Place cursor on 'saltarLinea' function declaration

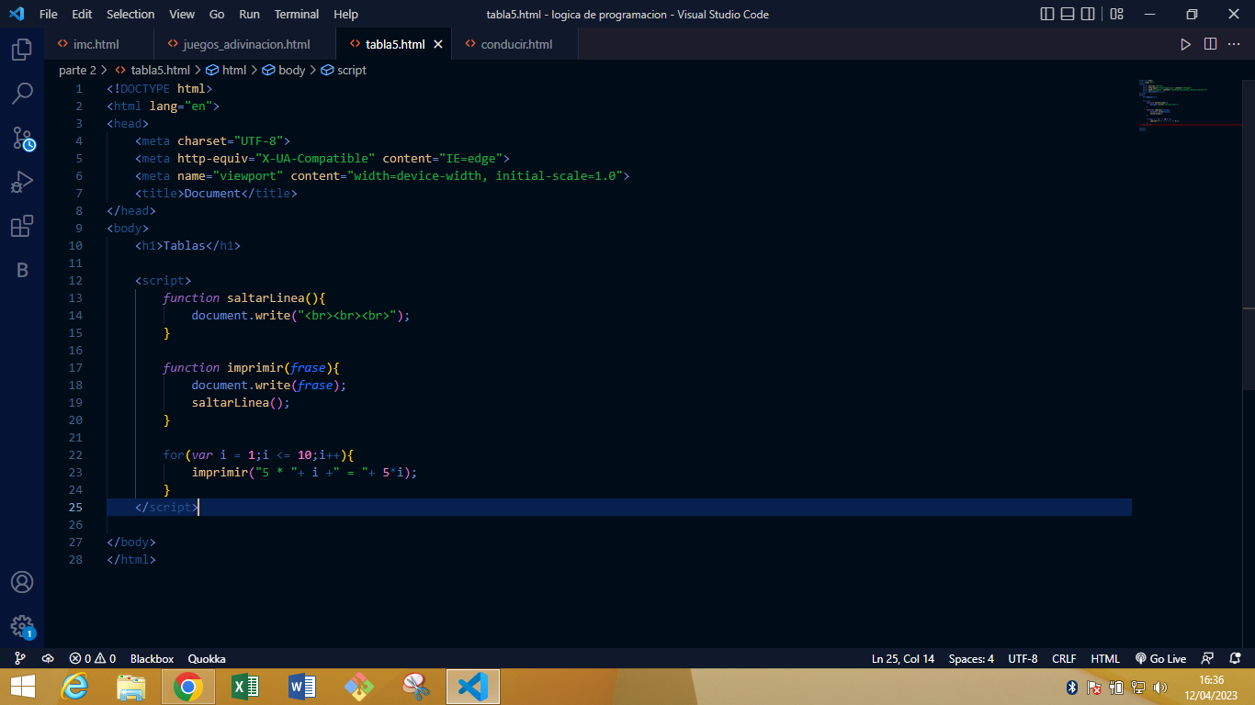(266, 298)
